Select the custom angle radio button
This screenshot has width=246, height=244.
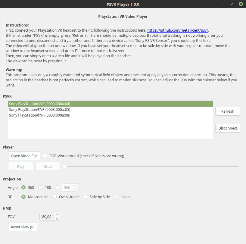pos(57,187)
